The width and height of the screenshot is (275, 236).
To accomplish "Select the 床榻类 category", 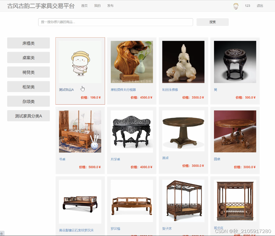I will coord(28,43).
